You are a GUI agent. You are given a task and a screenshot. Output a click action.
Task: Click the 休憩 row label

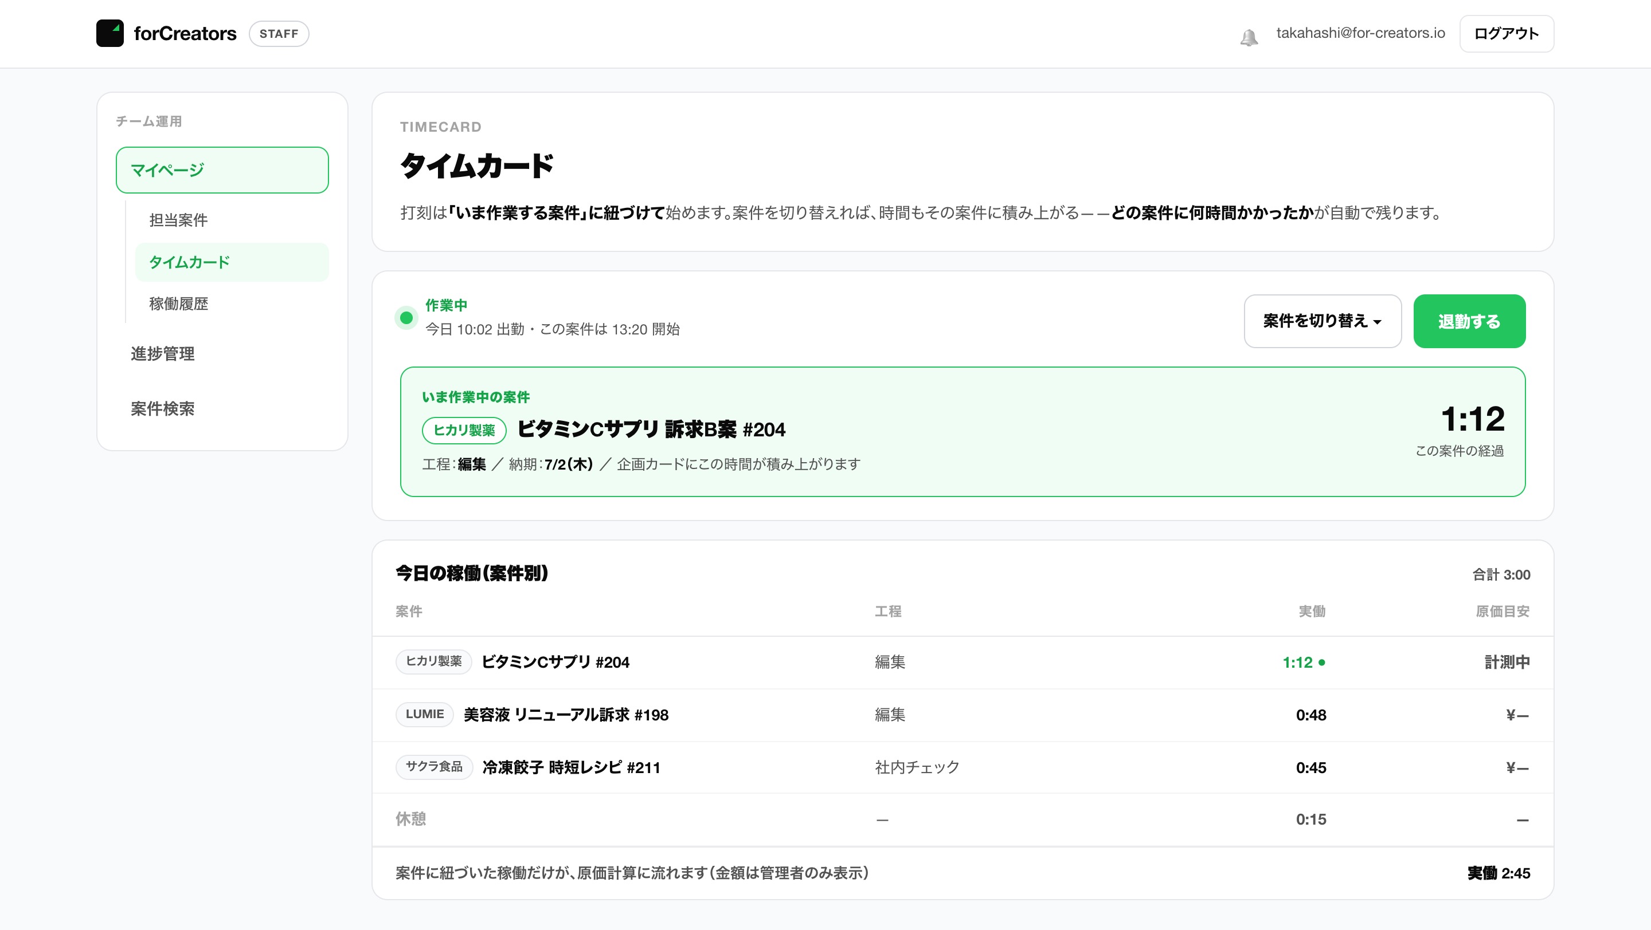411,819
